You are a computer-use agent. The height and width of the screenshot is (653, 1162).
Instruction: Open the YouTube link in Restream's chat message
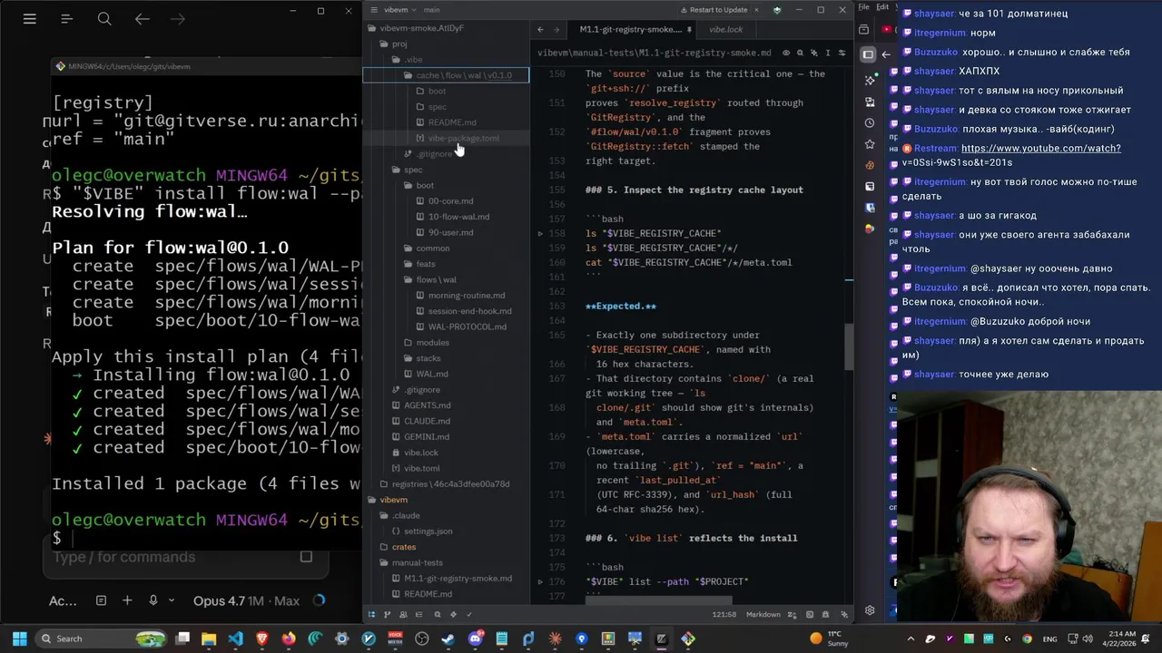click(x=1040, y=149)
